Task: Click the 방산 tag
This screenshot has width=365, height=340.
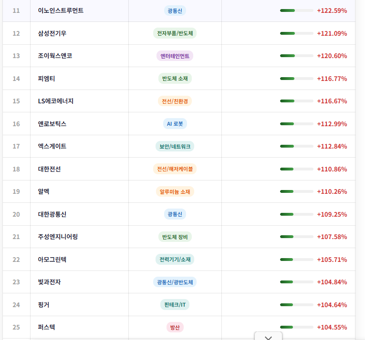Action: [175, 327]
